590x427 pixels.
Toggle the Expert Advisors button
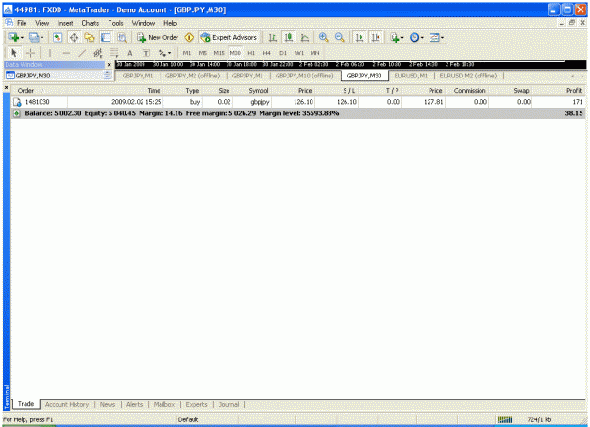tap(228, 37)
